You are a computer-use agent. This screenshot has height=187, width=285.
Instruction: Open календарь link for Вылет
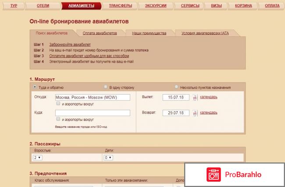(209, 97)
